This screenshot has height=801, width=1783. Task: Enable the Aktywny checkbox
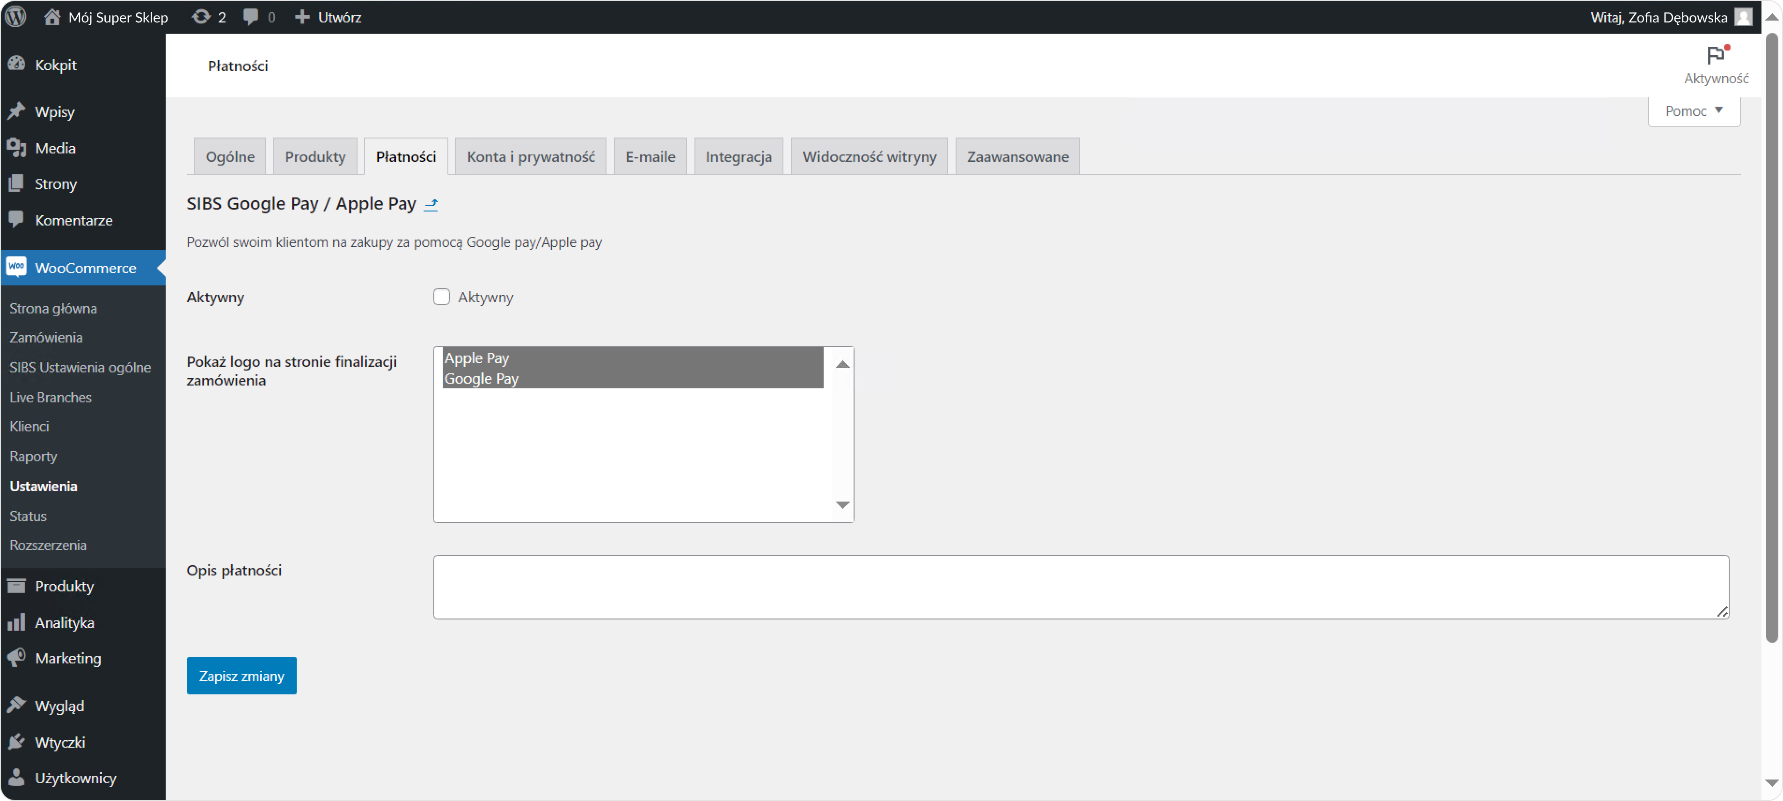coord(441,297)
